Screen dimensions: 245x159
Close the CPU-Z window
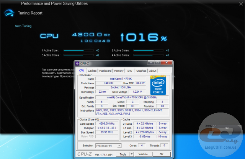click(167, 63)
